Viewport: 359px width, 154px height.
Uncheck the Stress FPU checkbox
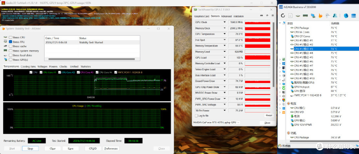coord(10,42)
